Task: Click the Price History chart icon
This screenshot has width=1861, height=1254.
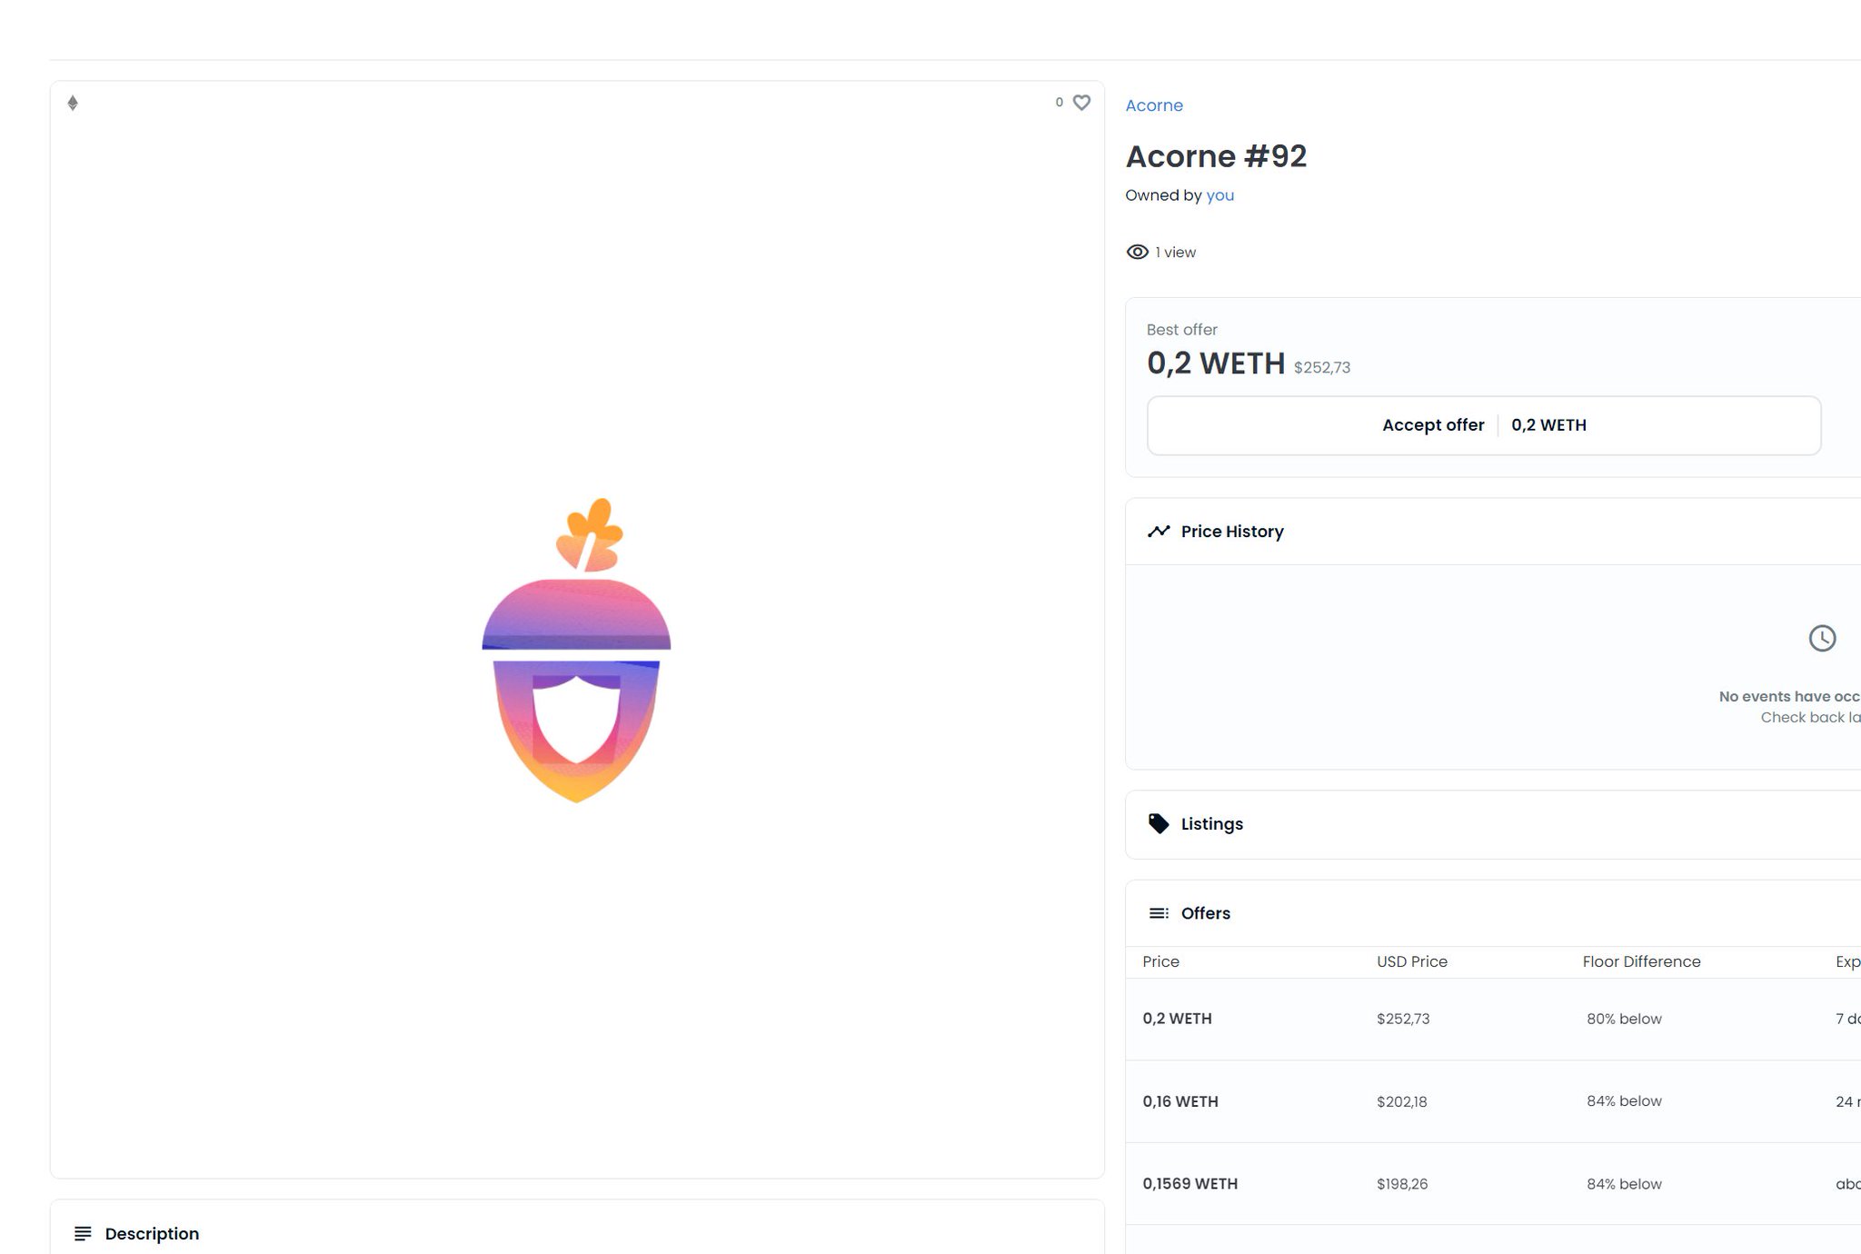Action: point(1159,532)
